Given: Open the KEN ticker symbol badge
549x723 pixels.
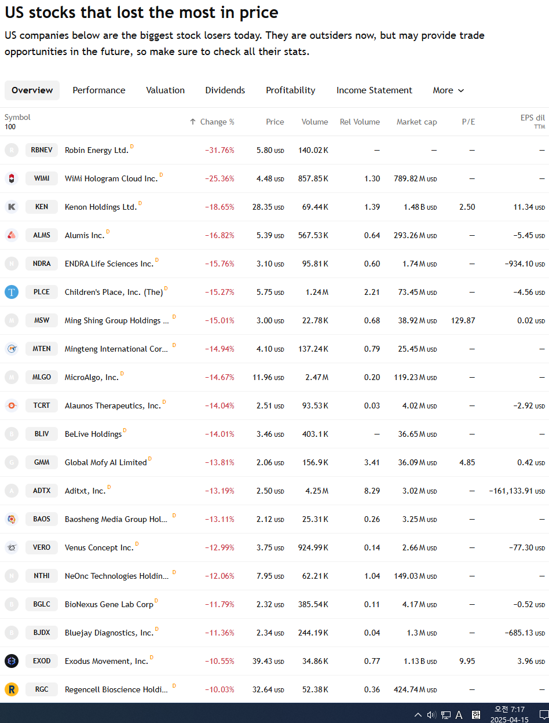Looking at the screenshot, I should (42, 207).
